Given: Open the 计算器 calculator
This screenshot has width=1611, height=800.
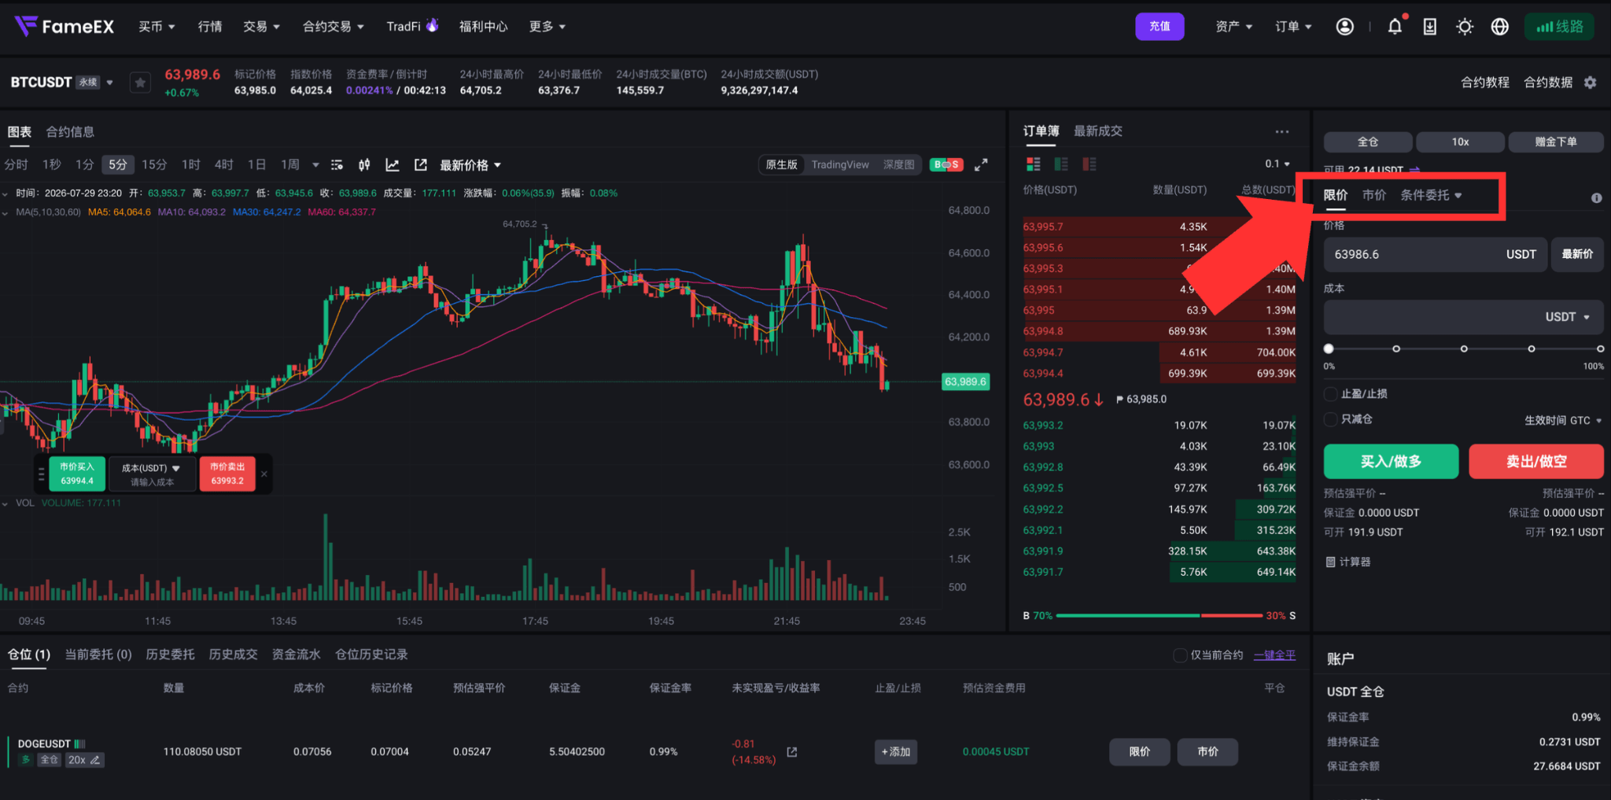Looking at the screenshot, I should [1348, 562].
